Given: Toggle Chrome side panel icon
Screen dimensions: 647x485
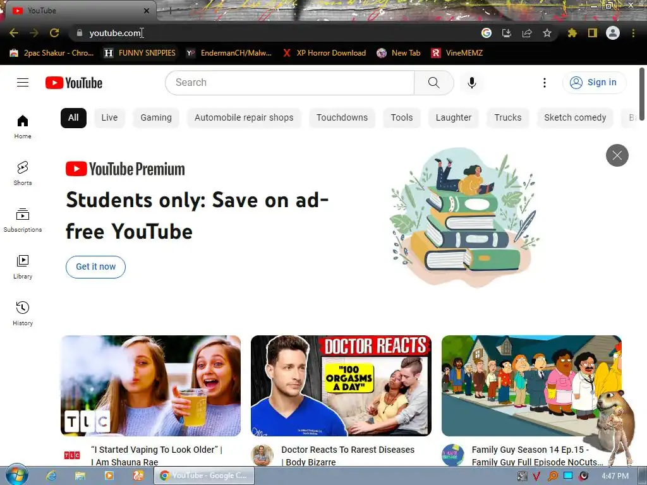Looking at the screenshot, I should click(593, 33).
